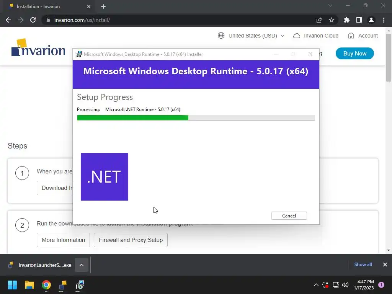Minimize the .NET installer window
The image size is (392, 294).
(276, 54)
